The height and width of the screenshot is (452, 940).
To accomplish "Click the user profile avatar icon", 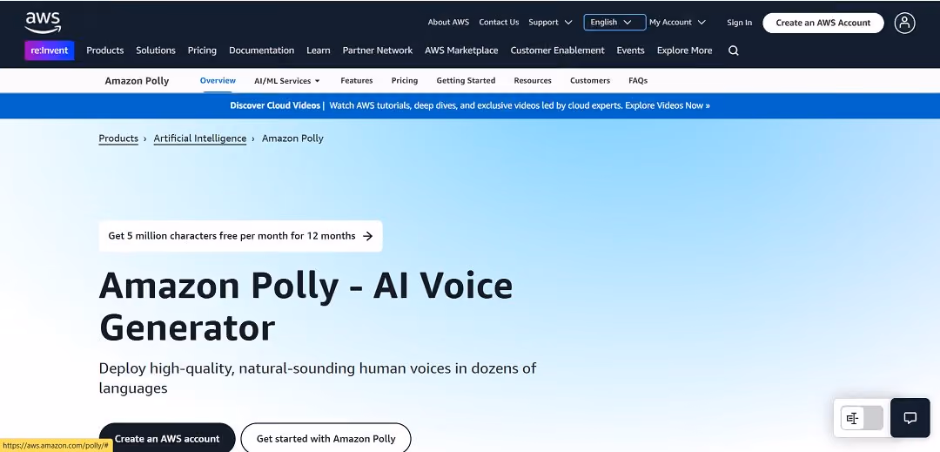I will point(904,23).
